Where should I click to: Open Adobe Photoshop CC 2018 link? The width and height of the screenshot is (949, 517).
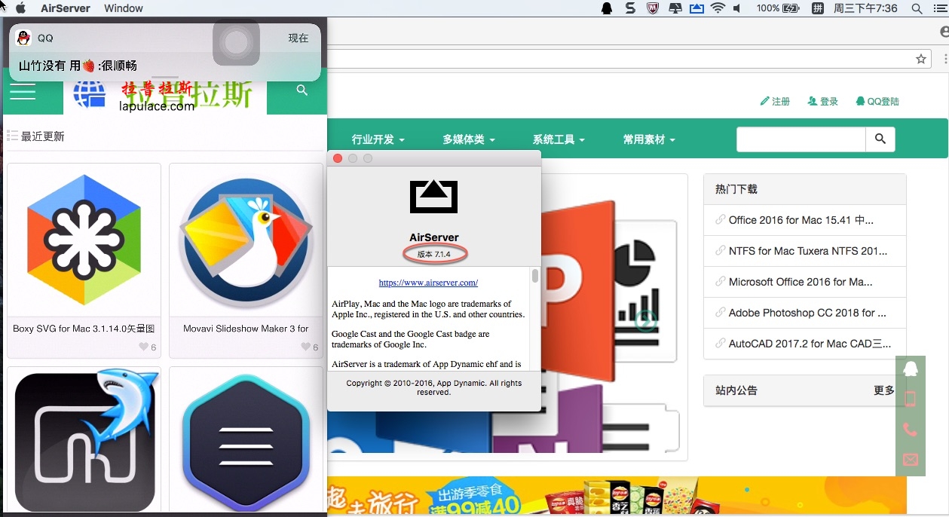pos(807,313)
